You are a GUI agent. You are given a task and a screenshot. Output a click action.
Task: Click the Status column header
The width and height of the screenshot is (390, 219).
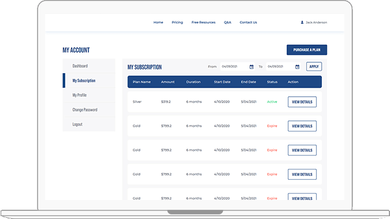(272, 82)
